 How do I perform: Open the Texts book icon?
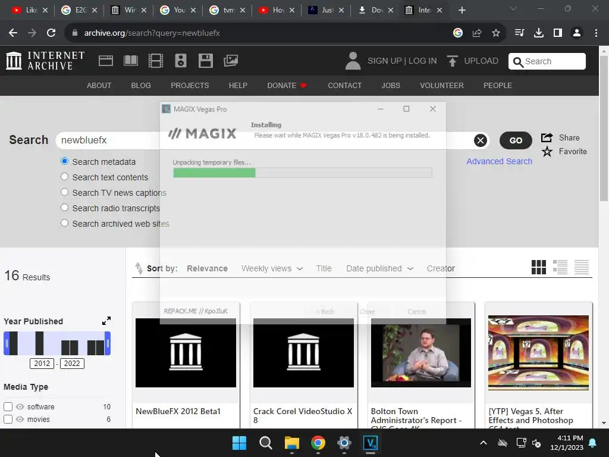(x=130, y=61)
